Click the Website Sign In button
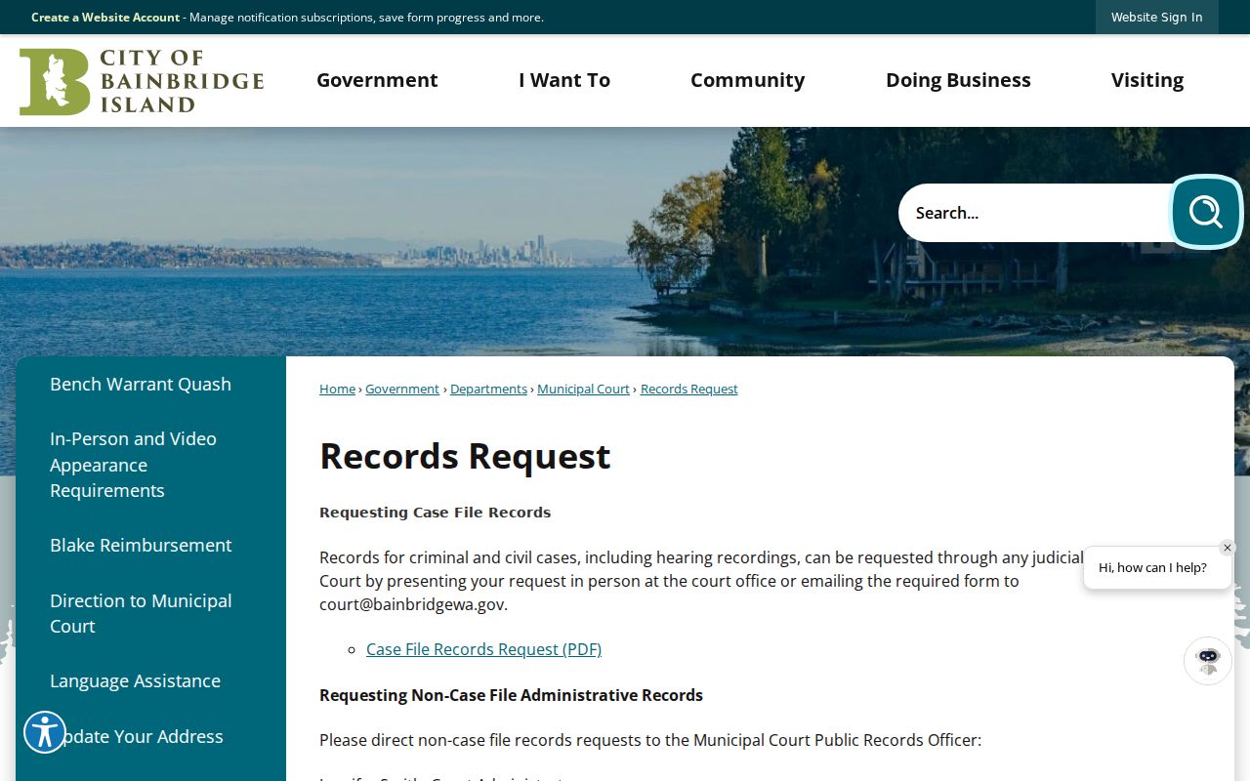 point(1157,18)
